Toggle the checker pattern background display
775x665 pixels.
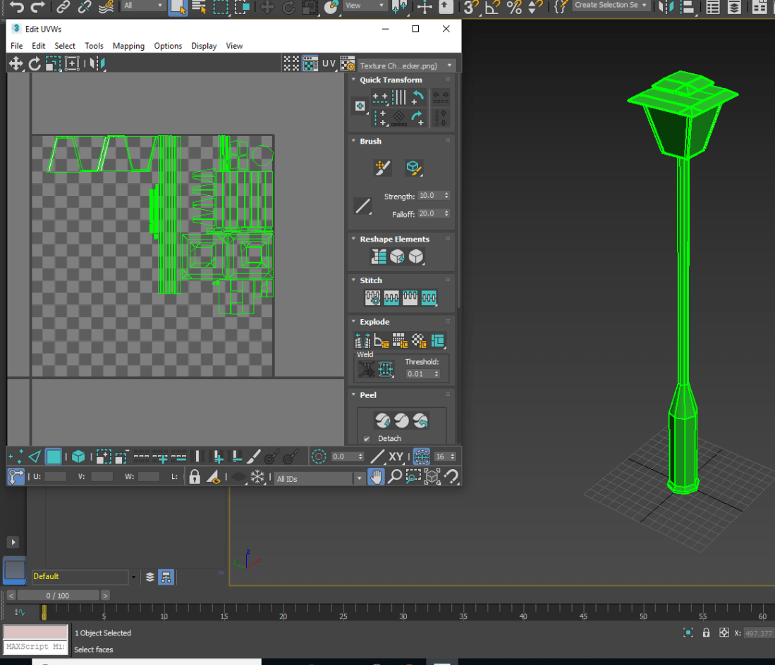[x=310, y=64]
